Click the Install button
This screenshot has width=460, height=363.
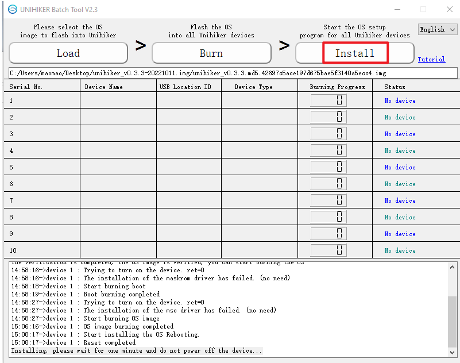click(355, 53)
